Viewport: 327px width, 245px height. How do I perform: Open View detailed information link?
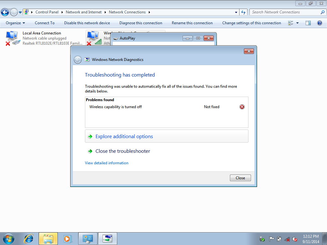107,163
